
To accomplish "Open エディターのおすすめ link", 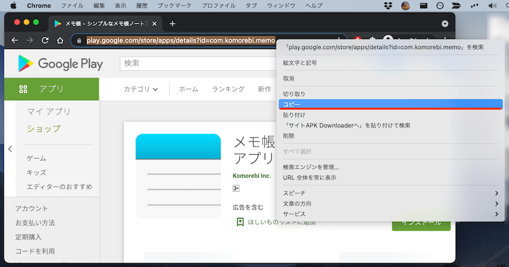I will [x=59, y=187].
